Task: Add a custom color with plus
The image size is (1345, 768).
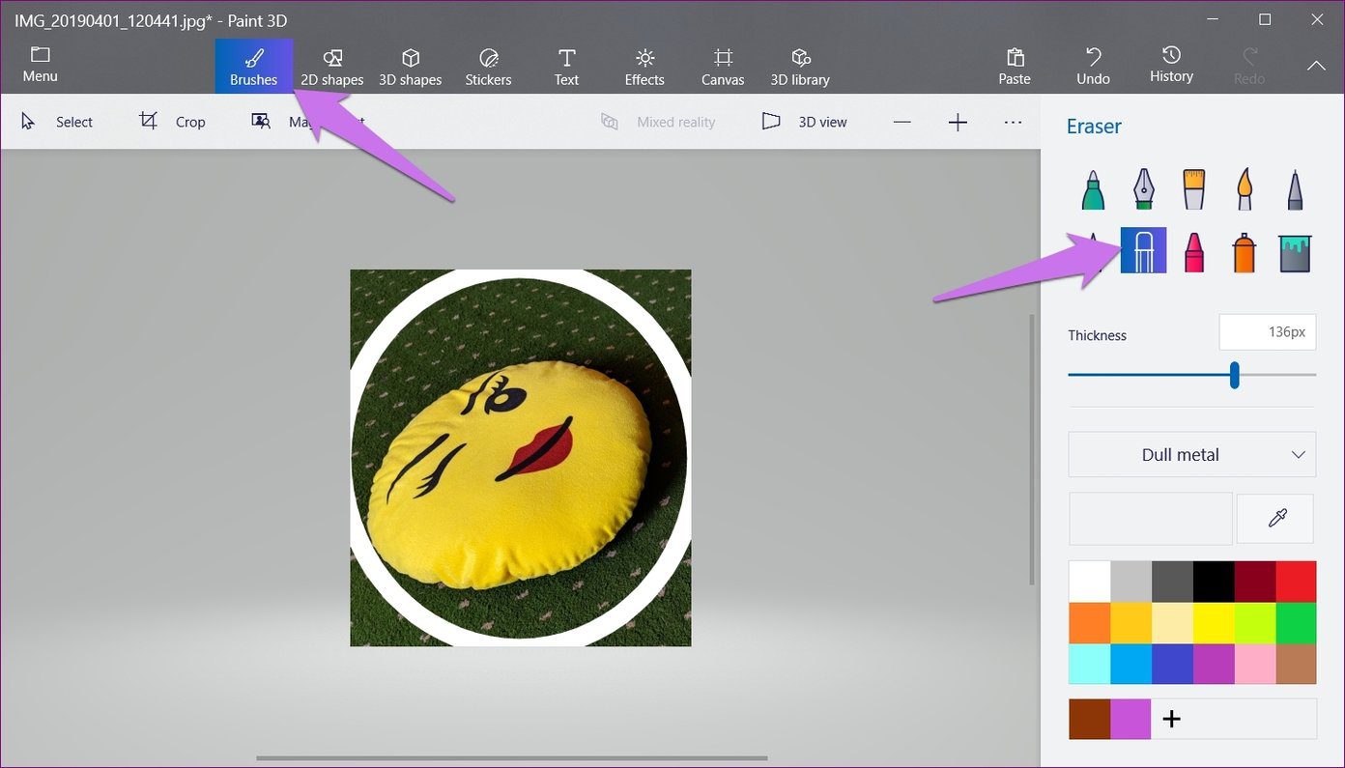Action: click(x=1171, y=719)
